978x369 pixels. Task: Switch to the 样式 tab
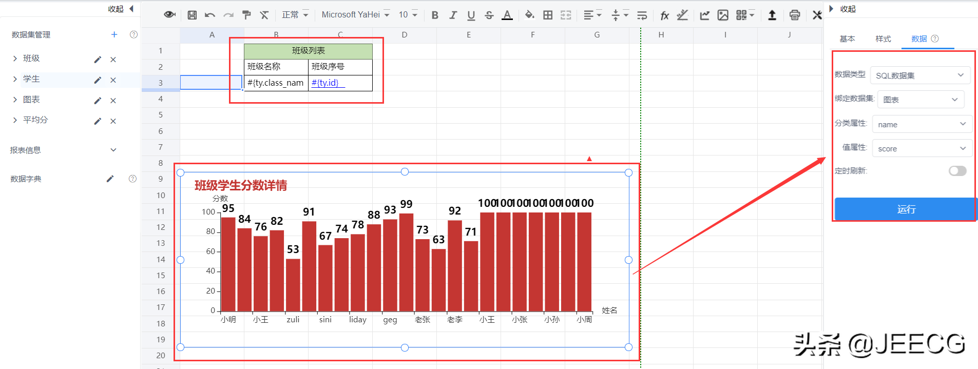883,39
